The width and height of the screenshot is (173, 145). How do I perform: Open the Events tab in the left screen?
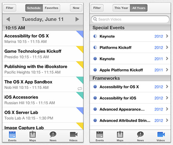click(x=12, y=136)
